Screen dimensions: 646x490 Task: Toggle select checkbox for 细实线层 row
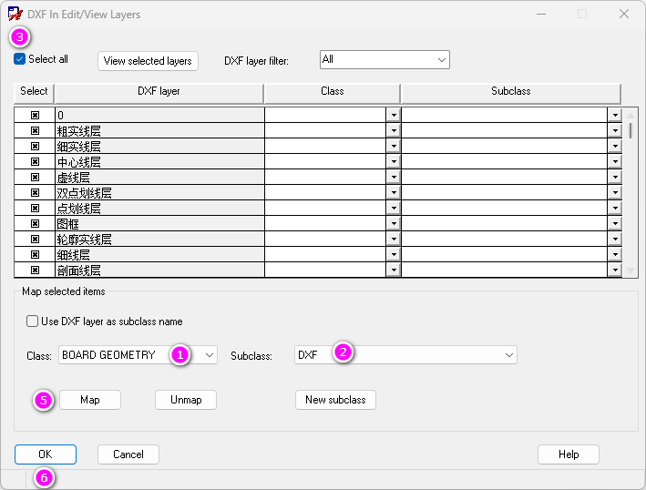pyautogui.click(x=35, y=146)
